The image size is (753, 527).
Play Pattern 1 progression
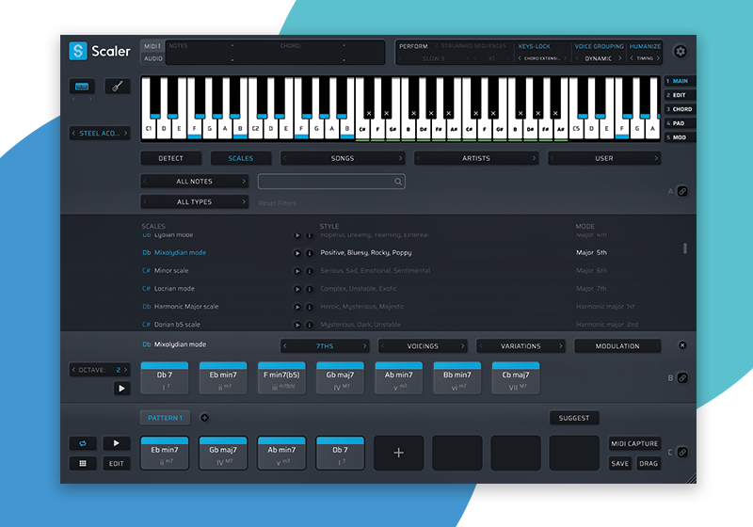pyautogui.click(x=116, y=443)
